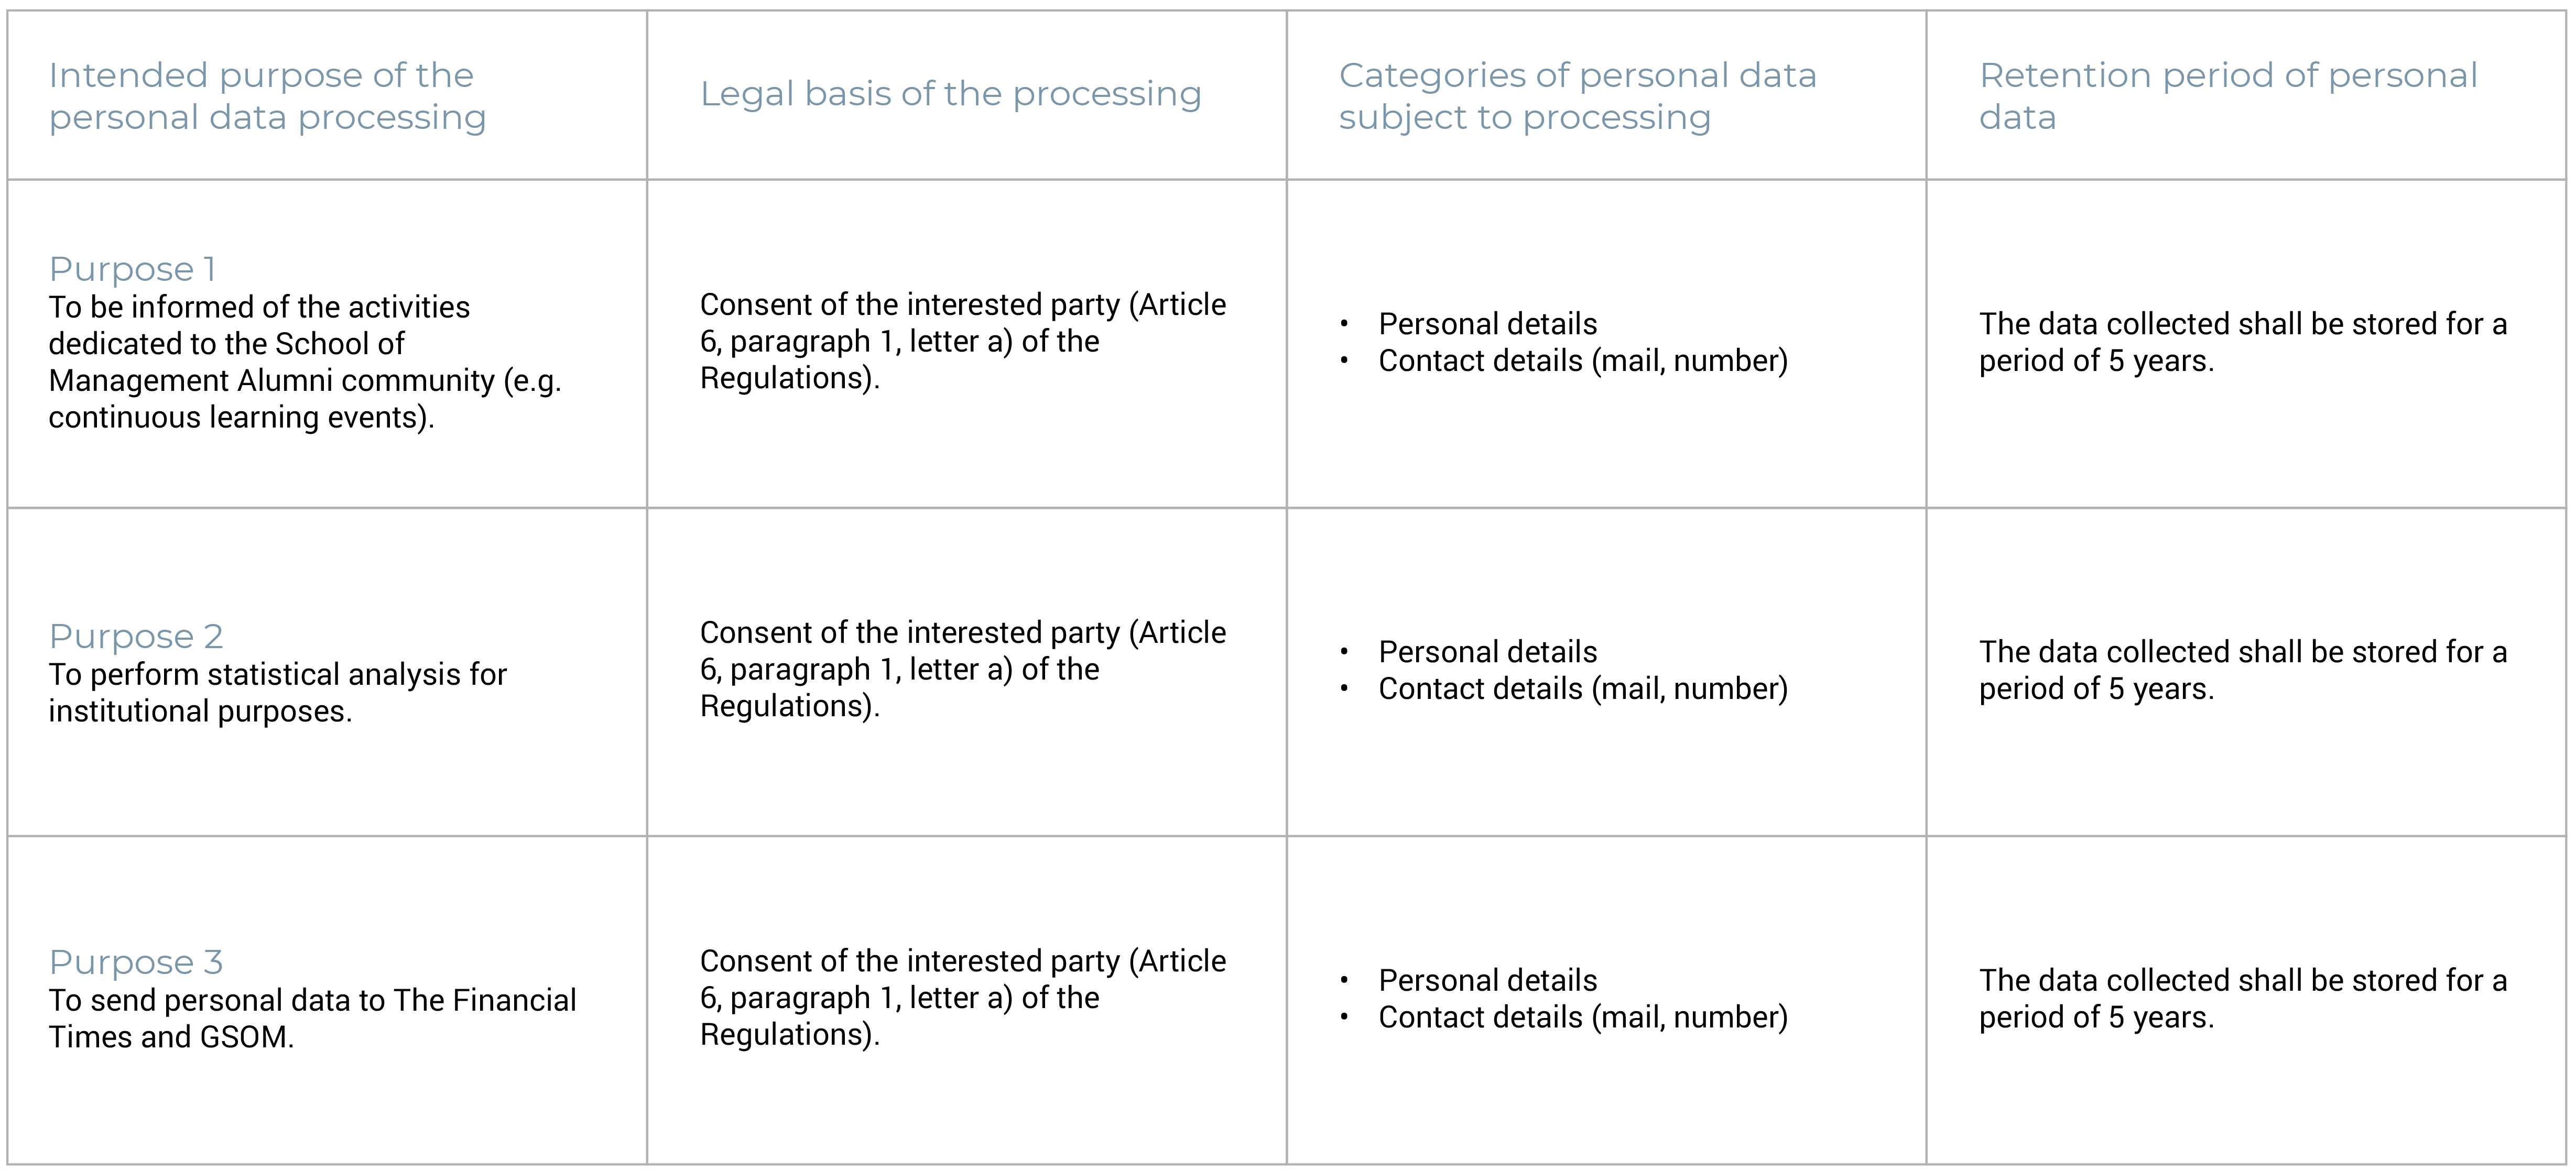Image resolution: width=2576 pixels, height=1171 pixels.
Task: Select 'Categories of personal data subject to processing' header
Action: tap(1577, 96)
